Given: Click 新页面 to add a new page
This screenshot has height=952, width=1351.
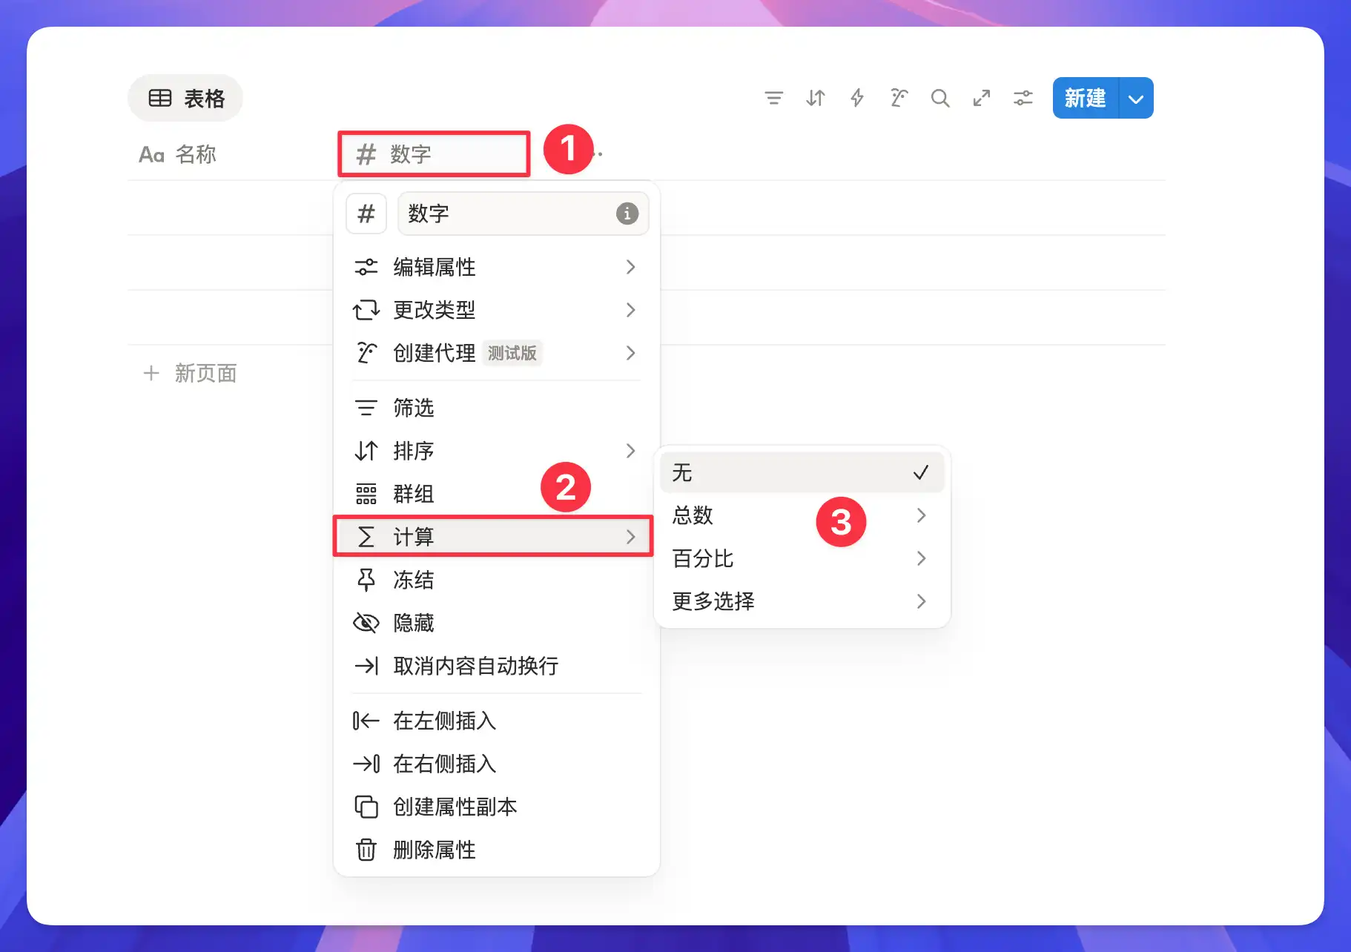Looking at the screenshot, I should pos(206,373).
